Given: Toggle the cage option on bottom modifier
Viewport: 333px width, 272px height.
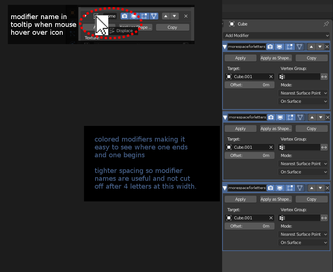Looking at the screenshot, I should tap(300, 188).
